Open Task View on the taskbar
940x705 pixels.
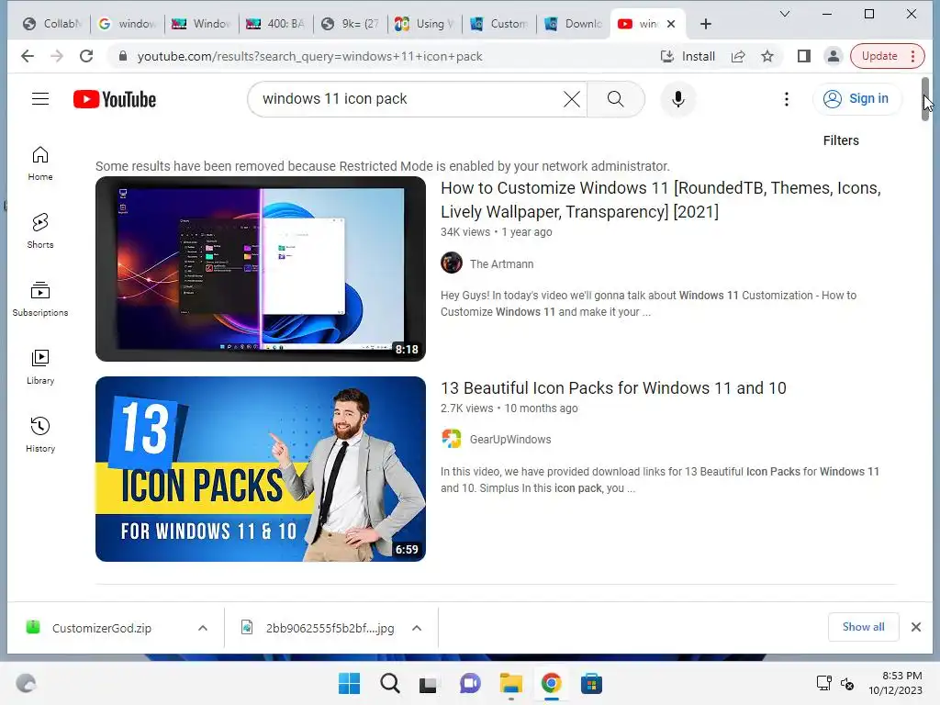[x=428, y=683]
